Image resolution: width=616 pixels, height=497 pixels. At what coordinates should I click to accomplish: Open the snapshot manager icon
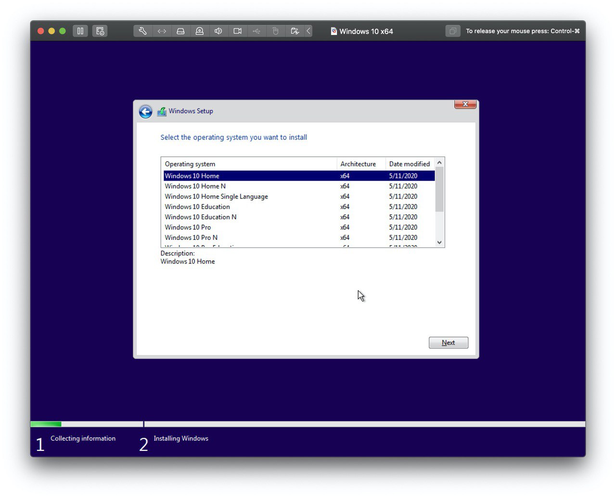pyautogui.click(x=100, y=31)
